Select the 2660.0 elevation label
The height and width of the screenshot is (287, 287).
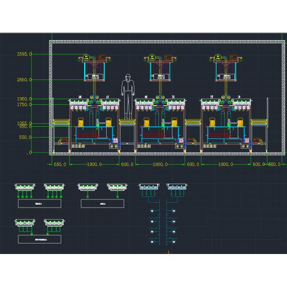[24, 80]
